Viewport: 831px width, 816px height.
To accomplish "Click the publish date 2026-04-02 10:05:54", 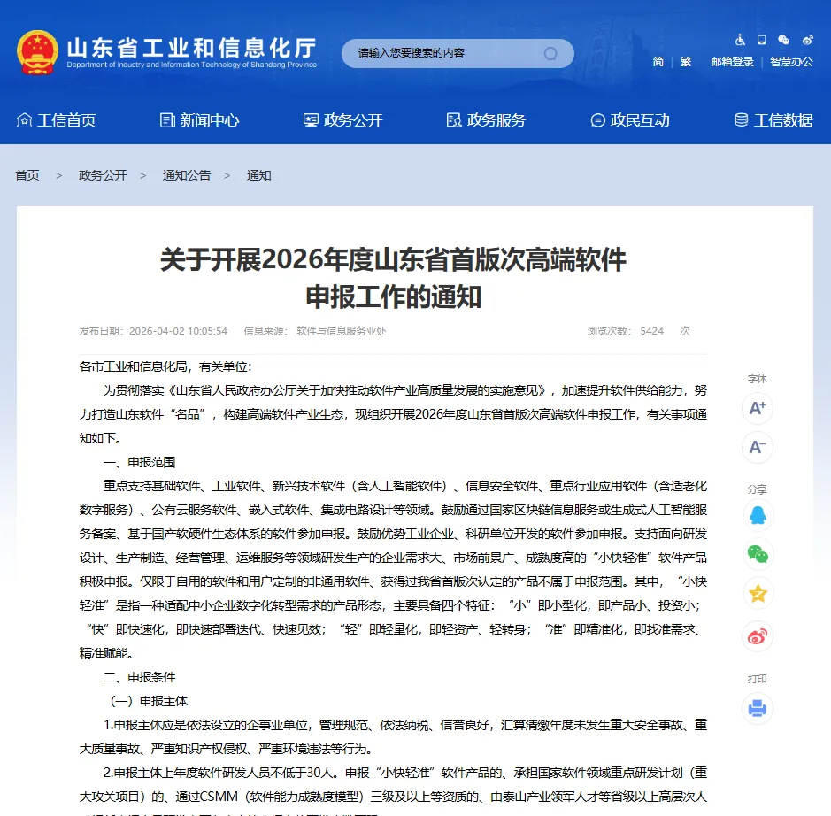I will point(178,331).
